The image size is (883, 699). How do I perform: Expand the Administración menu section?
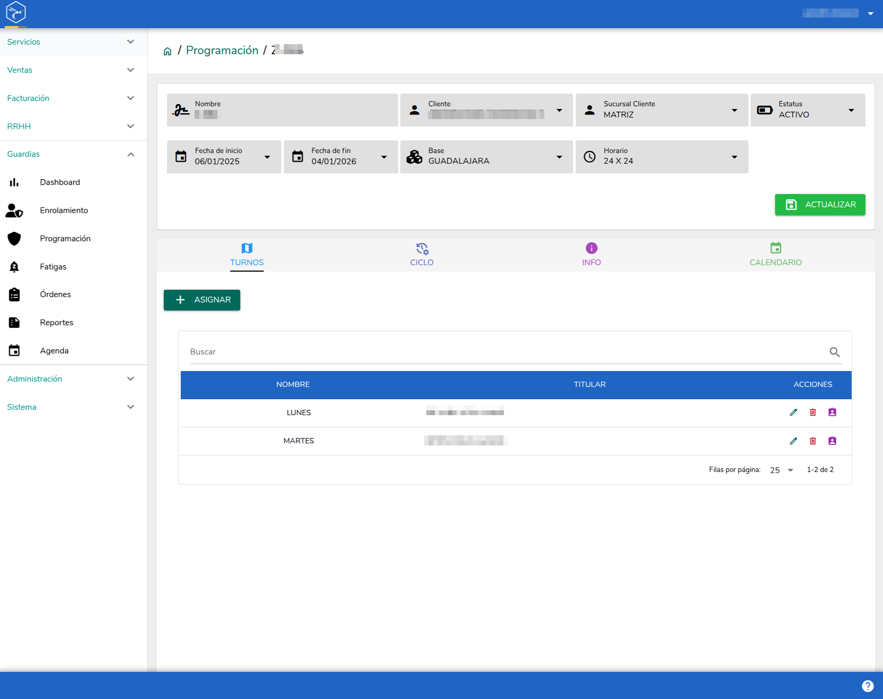pos(73,379)
